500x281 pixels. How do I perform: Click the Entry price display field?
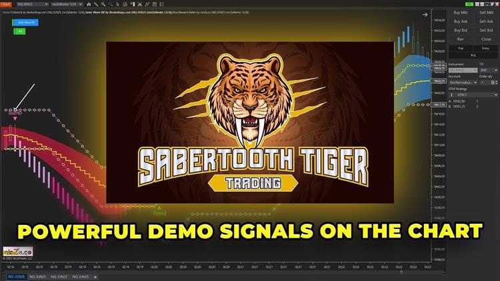pos(485,49)
